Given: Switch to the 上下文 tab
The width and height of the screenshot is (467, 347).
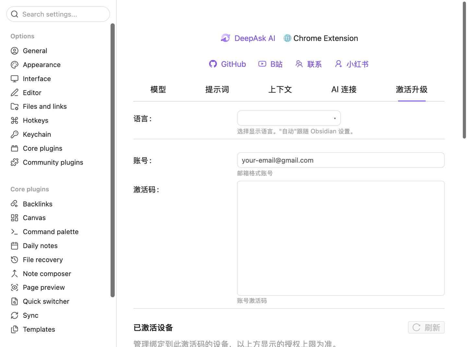Looking at the screenshot, I should [x=280, y=90].
